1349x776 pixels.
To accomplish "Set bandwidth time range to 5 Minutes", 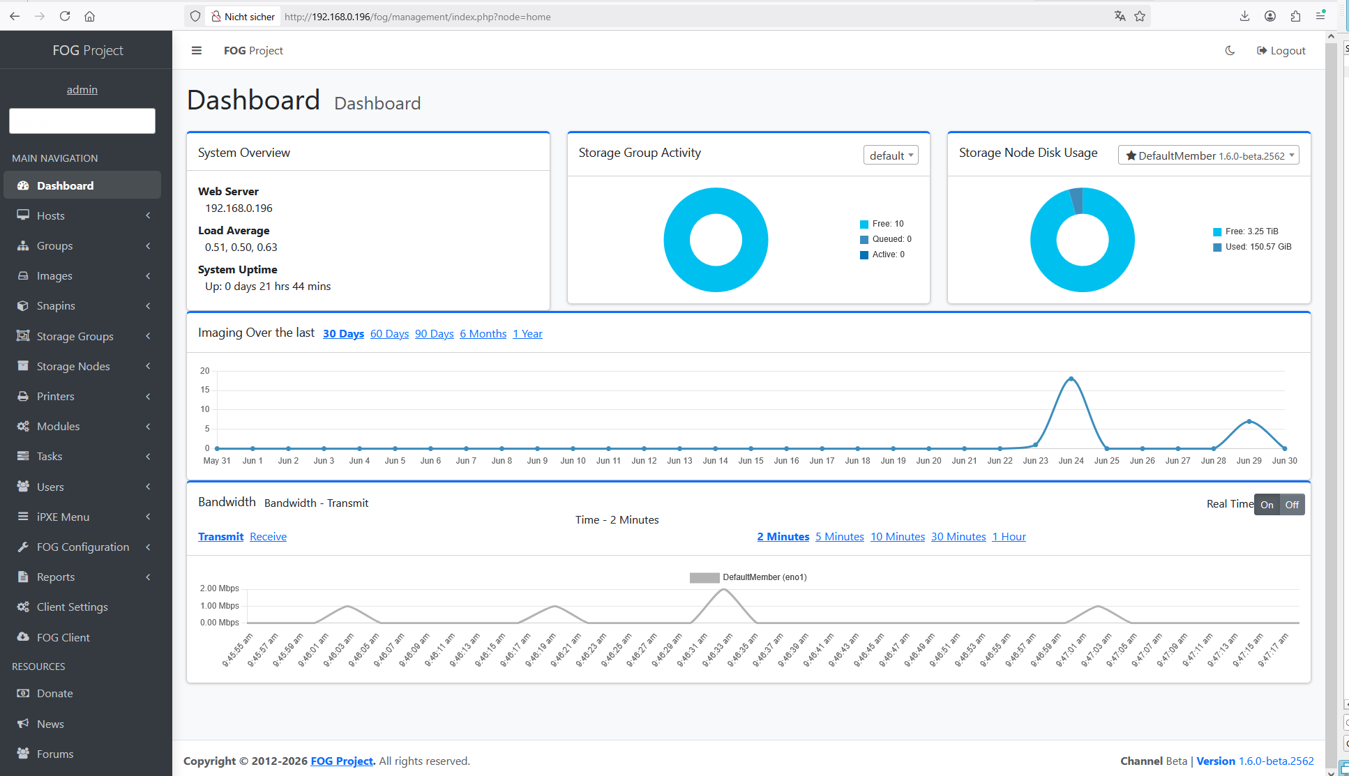I will click(840, 537).
